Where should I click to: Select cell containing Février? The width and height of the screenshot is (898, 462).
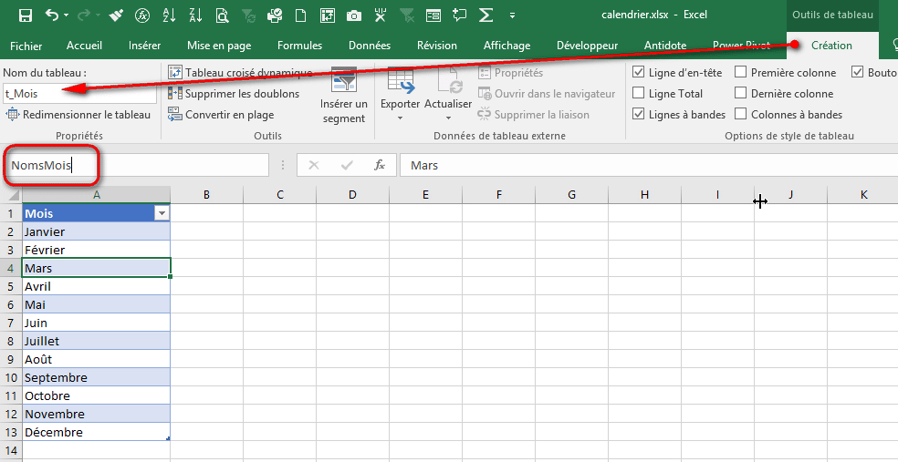(x=96, y=250)
